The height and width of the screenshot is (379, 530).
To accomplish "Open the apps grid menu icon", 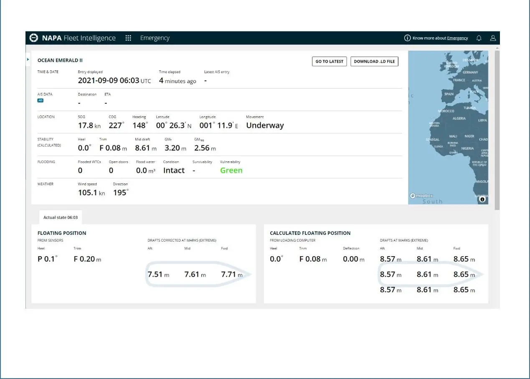I will click(128, 38).
